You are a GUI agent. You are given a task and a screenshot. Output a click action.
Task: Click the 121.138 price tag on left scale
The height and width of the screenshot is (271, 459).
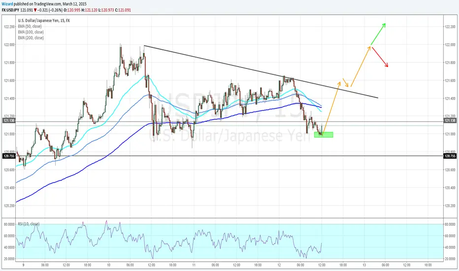pos(9,121)
